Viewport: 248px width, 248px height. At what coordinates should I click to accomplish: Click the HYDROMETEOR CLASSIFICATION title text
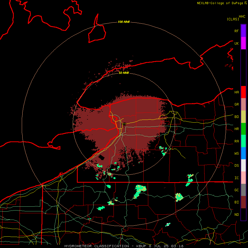coord(97,246)
